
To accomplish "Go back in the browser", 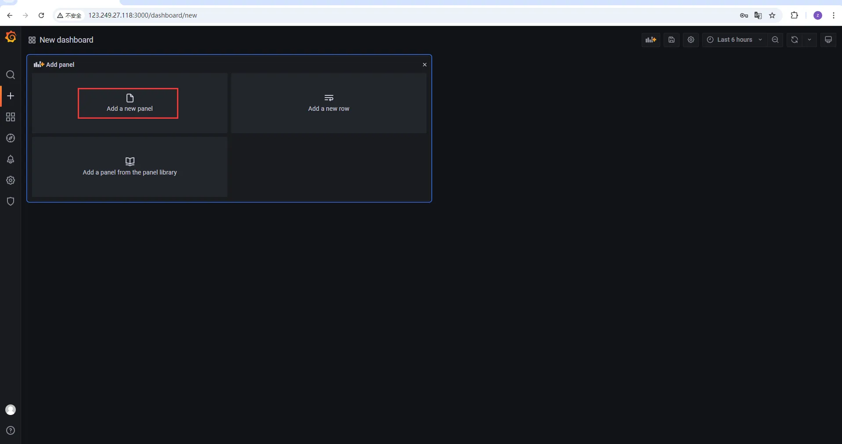I will pos(10,15).
